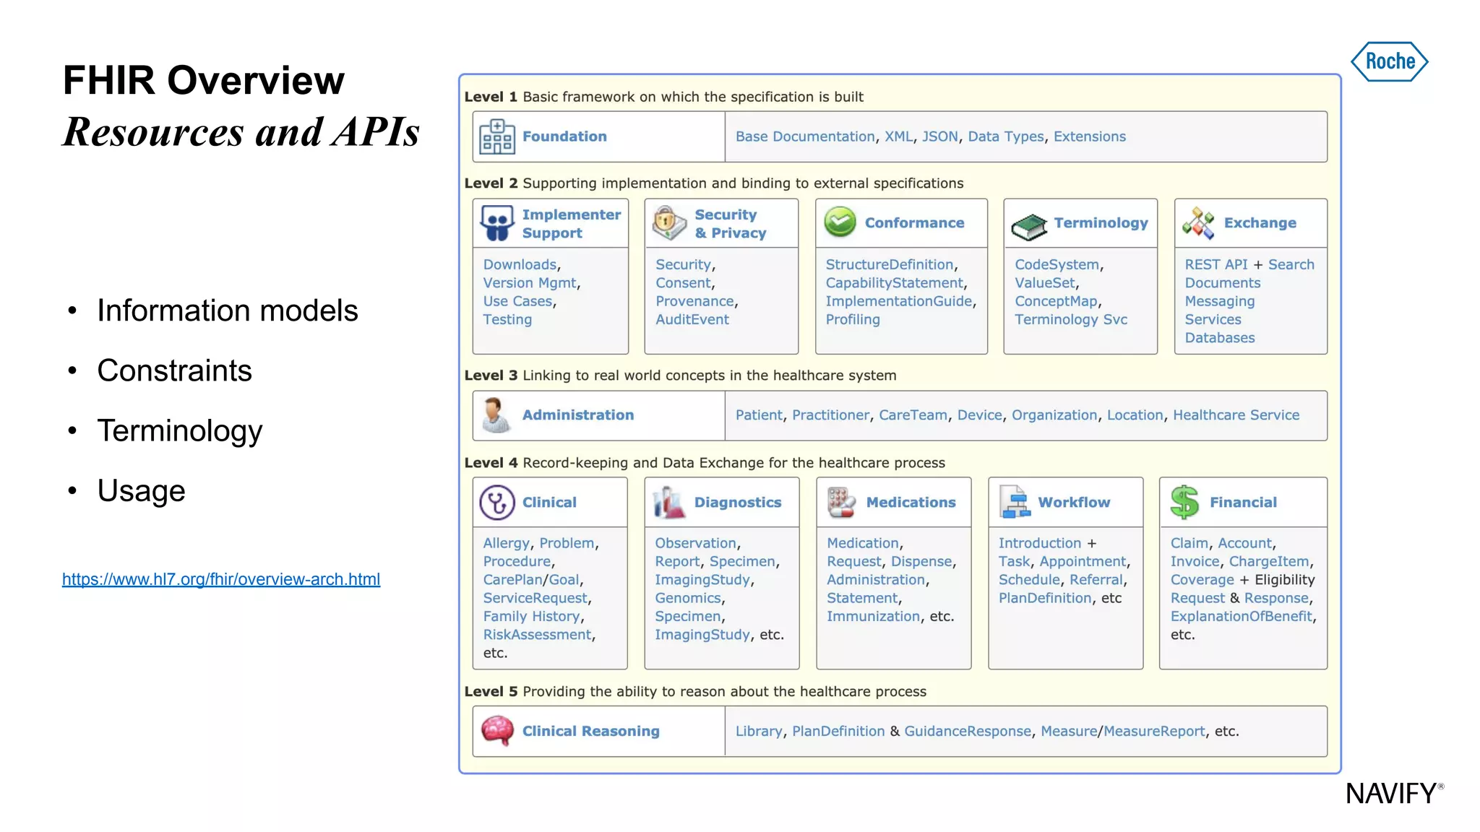The width and height of the screenshot is (1480, 832).
Task: Click the Observation link under Diagnostics
Action: pyautogui.click(x=695, y=543)
